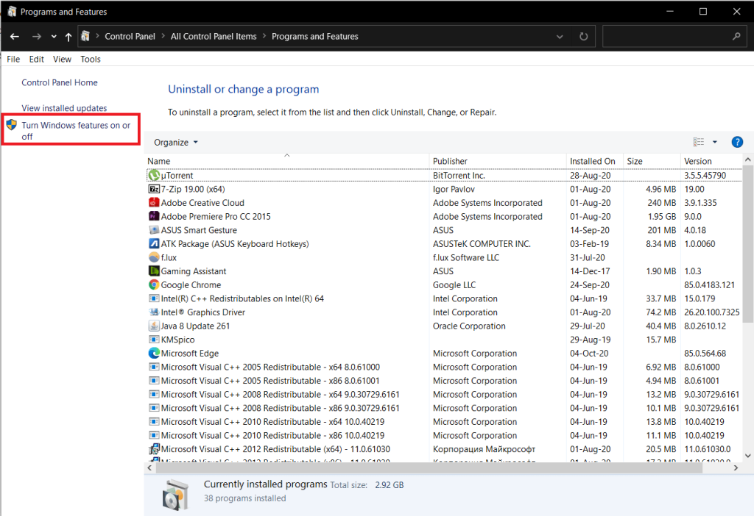Click the Visual C++ 2012 Redistributable (x64) icon

154,449
